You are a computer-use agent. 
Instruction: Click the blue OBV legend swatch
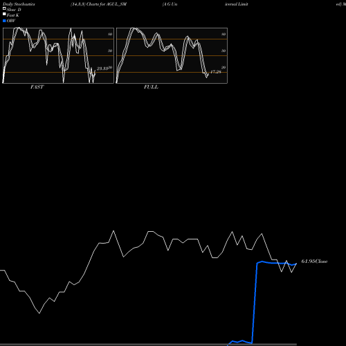point(4,21)
